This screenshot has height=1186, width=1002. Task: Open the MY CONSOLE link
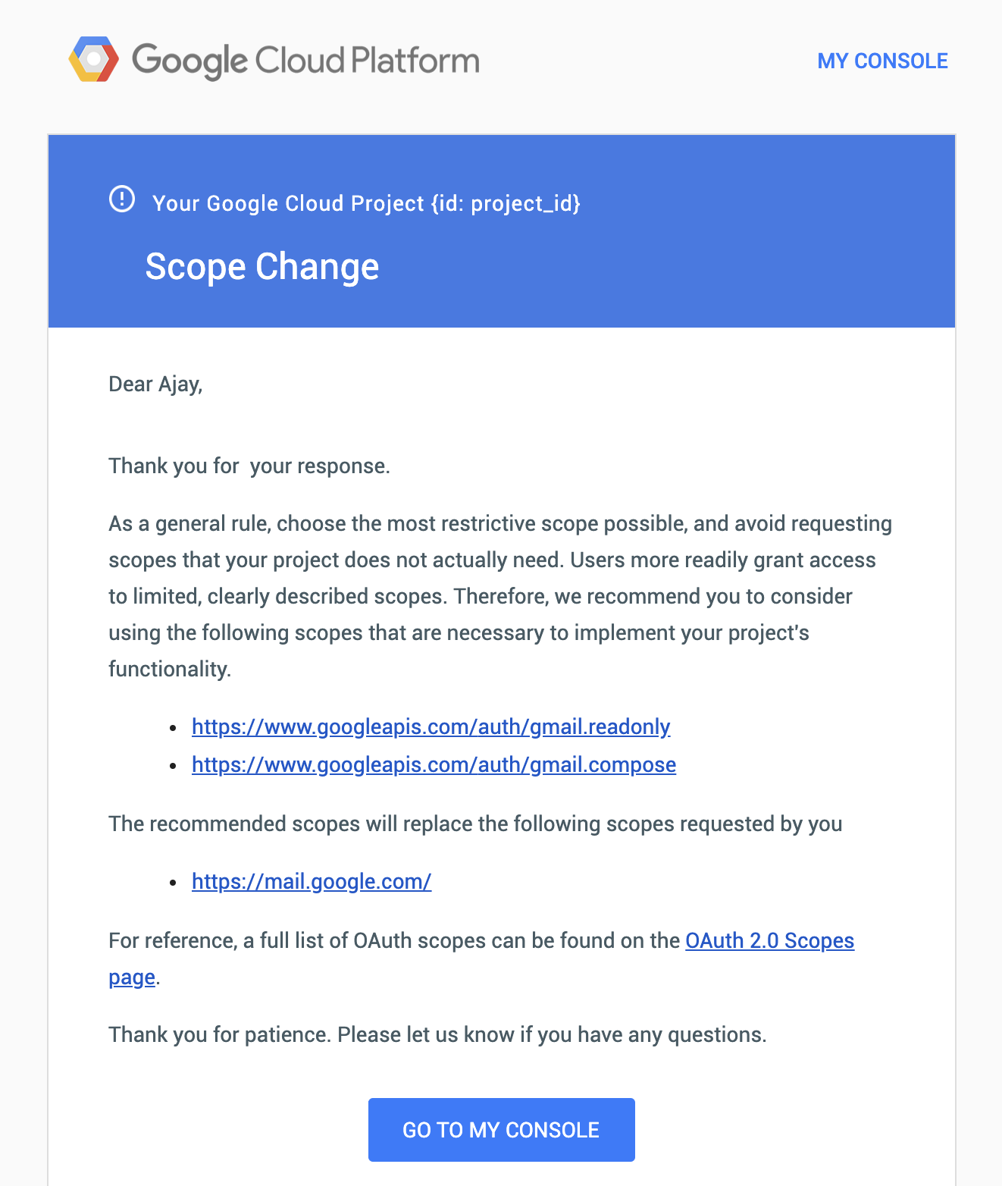[882, 61]
